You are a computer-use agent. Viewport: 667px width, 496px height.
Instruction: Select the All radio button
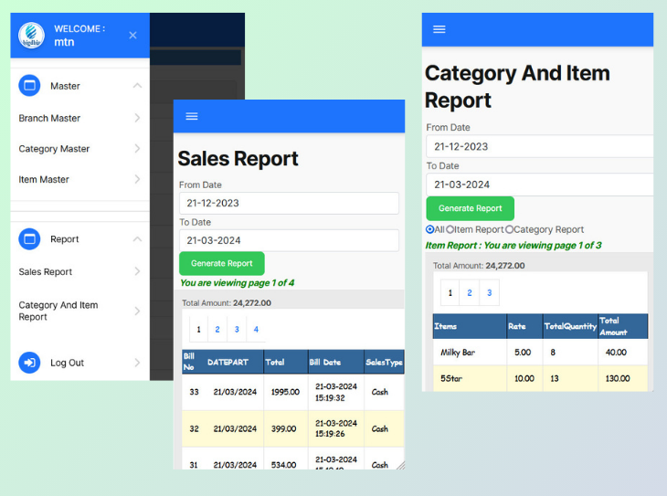430,229
